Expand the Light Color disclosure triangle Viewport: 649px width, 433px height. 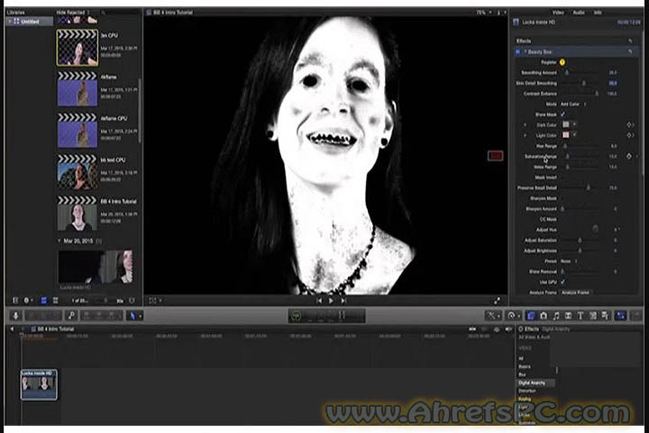tap(526, 135)
